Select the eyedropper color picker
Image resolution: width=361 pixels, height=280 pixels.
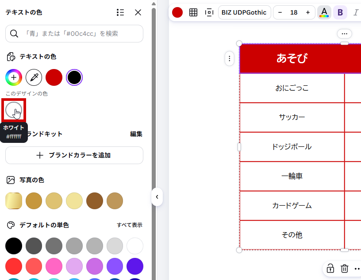click(x=34, y=77)
